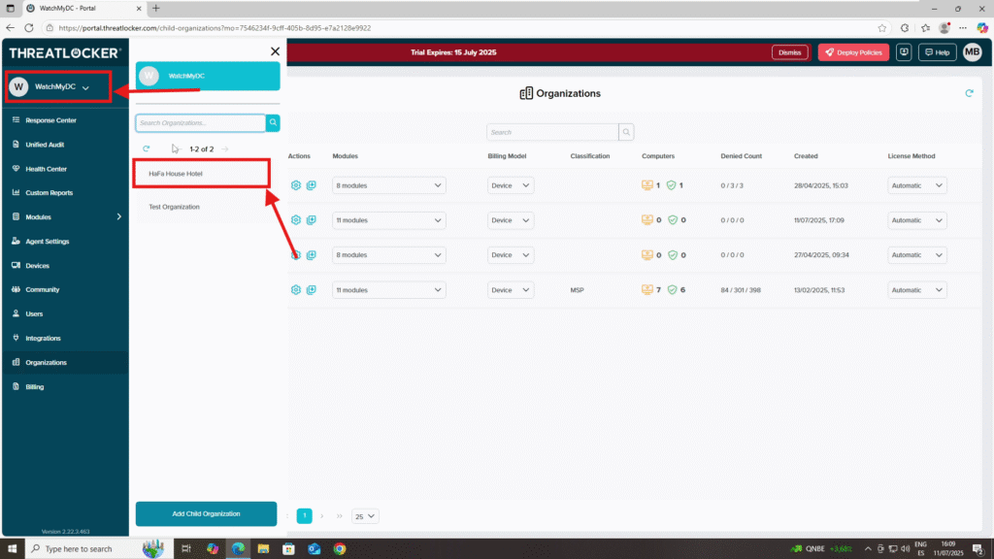Go to Devices page
This screenshot has width=994, height=559.
click(x=37, y=266)
